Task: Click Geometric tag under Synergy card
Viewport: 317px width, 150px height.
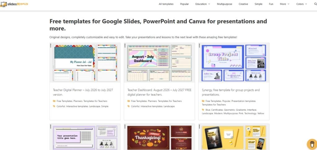Action: point(229,110)
